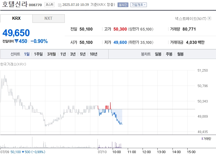Click the 07/09 50,100 previous-day summary
The width and height of the screenshot is (216, 159).
pyautogui.click(x=23, y=152)
